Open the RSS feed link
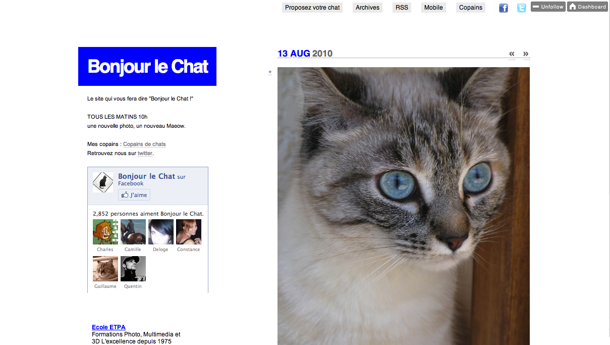Image resolution: width=610 pixels, height=345 pixels. click(402, 8)
